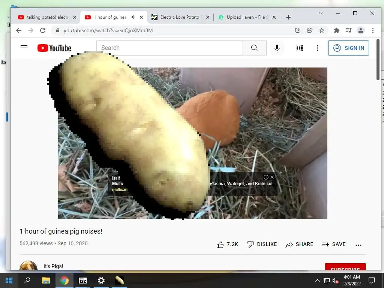Mute the guinea pig tab's audio icon
Screen dimensions: 384x288
133,17
